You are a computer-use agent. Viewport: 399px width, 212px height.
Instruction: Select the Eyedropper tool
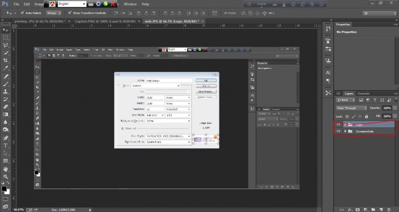(x=5, y=69)
